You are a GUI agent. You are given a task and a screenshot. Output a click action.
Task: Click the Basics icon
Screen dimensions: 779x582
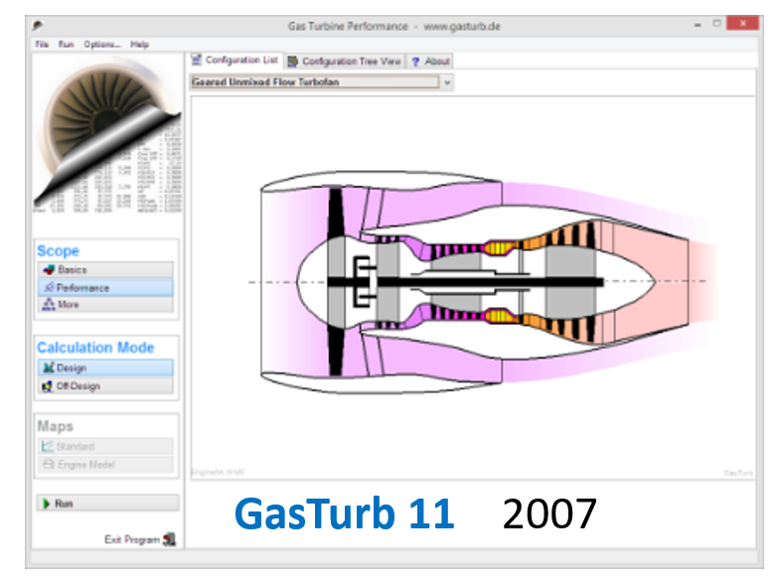click(x=49, y=270)
